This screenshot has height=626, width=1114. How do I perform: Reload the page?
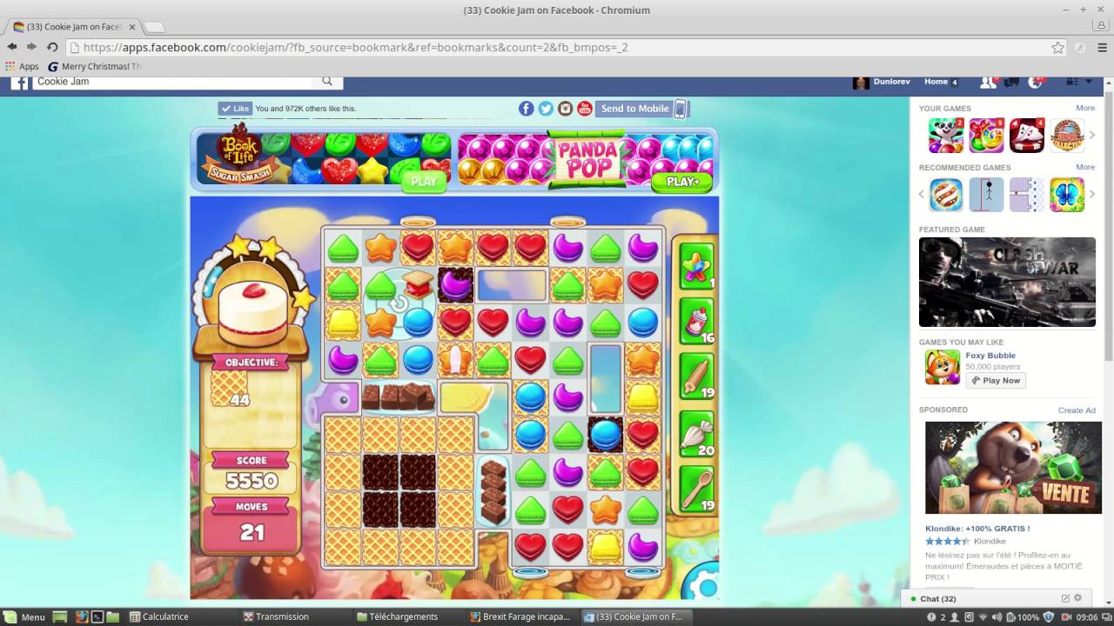pyautogui.click(x=52, y=48)
